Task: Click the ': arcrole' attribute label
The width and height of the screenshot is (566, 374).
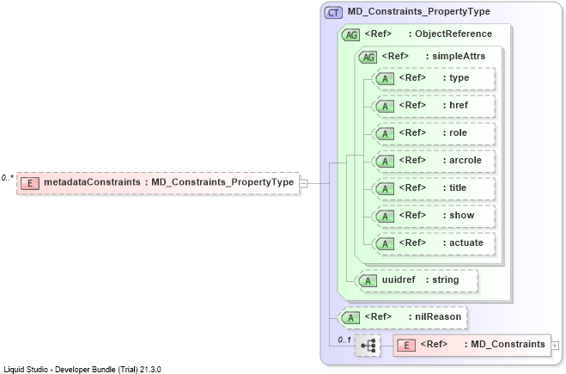Action: click(462, 160)
